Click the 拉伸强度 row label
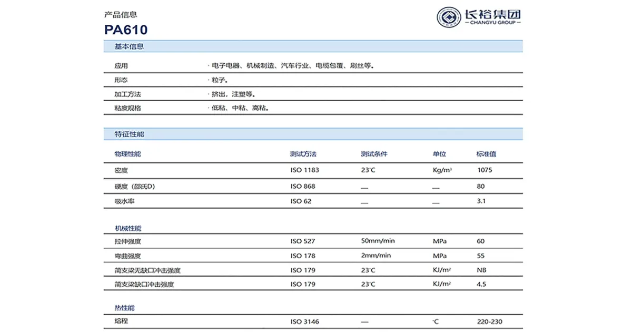Viewport: 632px width, 332px height. pos(128,241)
